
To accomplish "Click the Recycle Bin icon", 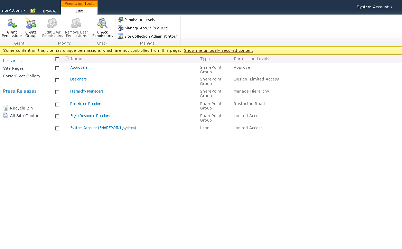I will tap(6, 108).
